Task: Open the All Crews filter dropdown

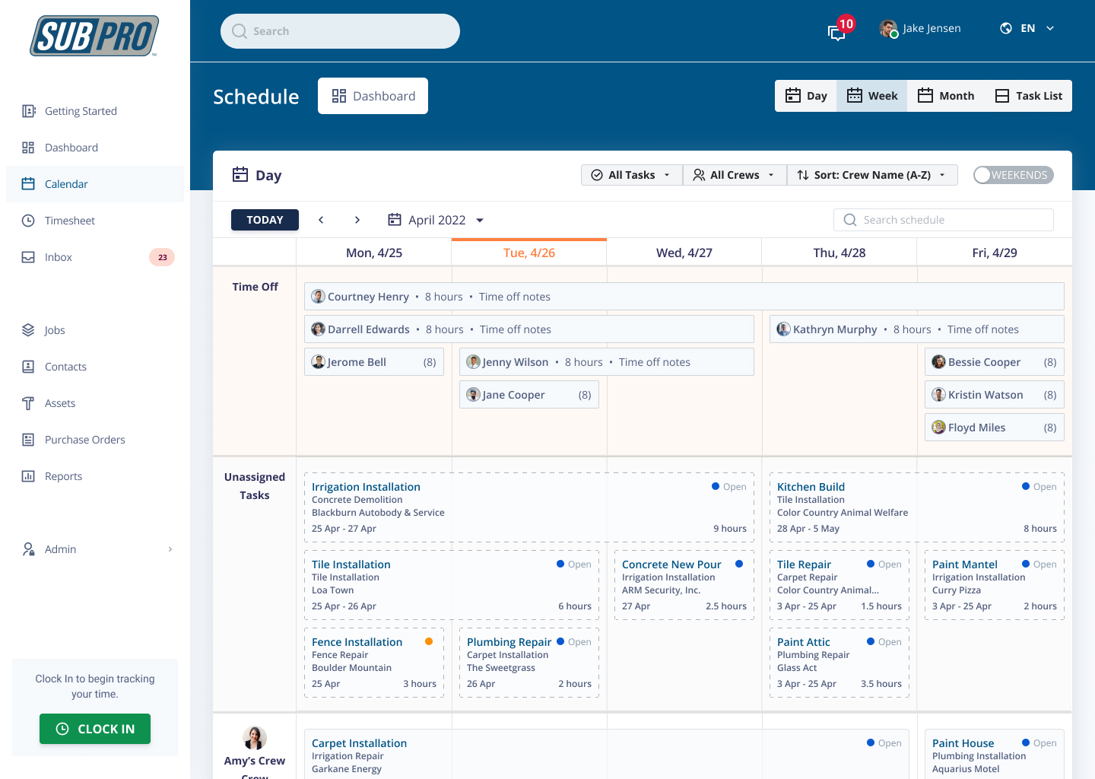Action: pyautogui.click(x=734, y=175)
